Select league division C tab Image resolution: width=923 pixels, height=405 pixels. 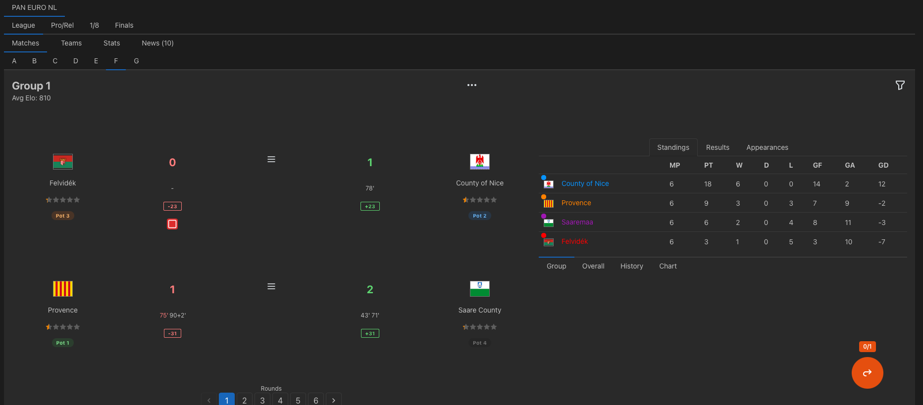tap(55, 61)
